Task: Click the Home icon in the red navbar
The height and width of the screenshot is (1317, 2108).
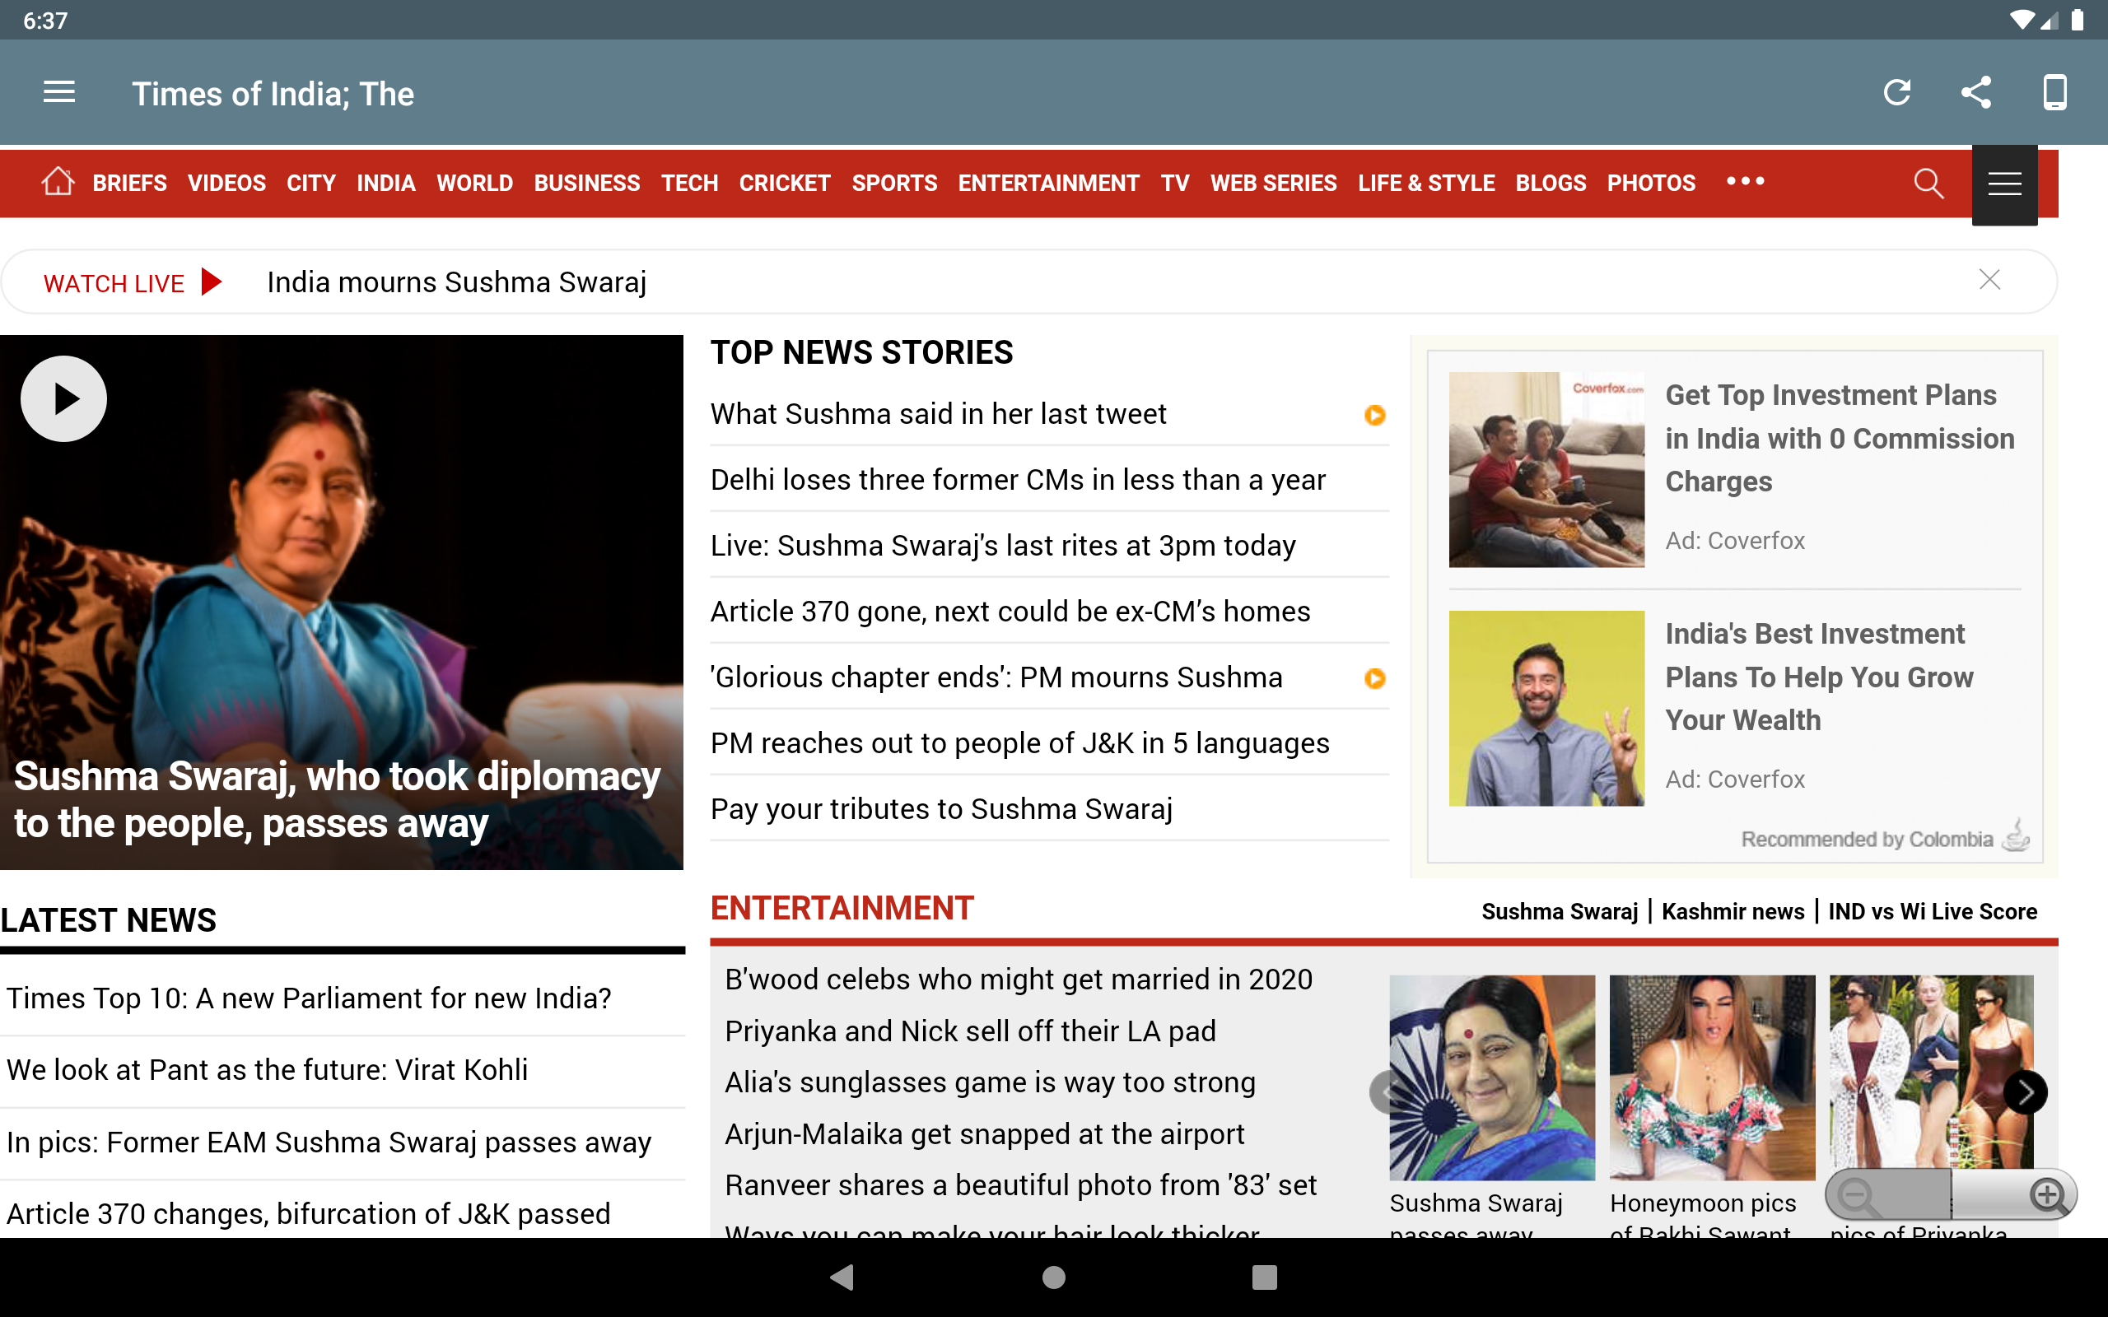Action: coord(58,183)
